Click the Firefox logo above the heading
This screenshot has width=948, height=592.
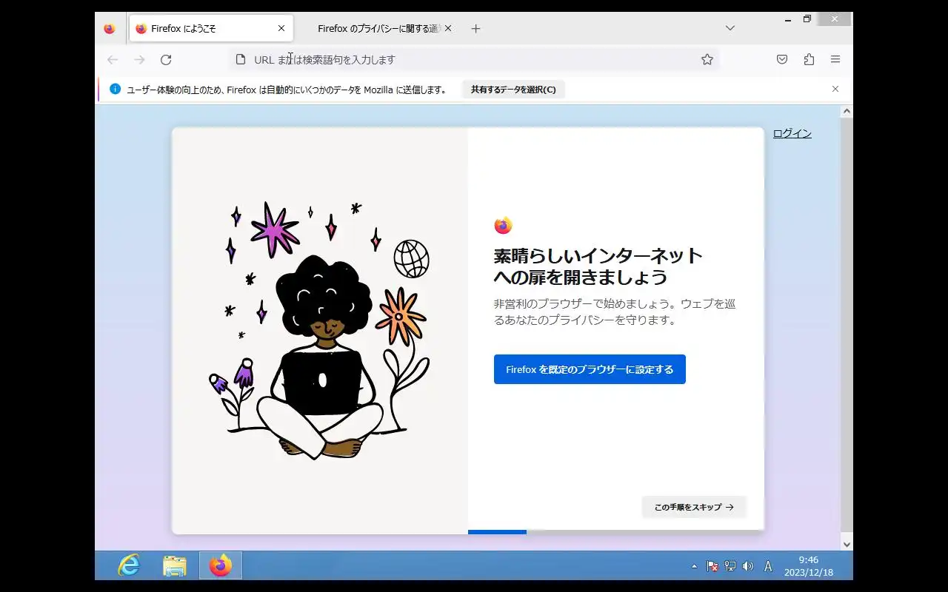[504, 226]
